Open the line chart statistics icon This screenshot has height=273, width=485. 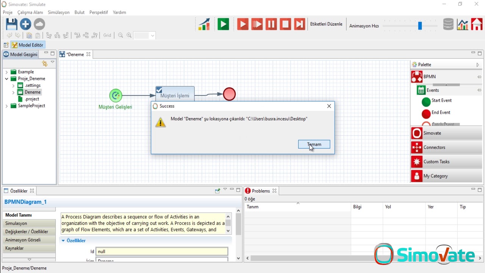pyautogui.click(x=462, y=24)
